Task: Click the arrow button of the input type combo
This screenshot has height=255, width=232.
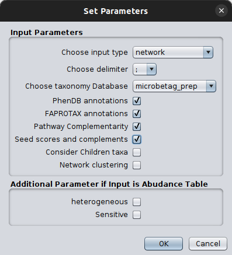Action: pos(208,52)
